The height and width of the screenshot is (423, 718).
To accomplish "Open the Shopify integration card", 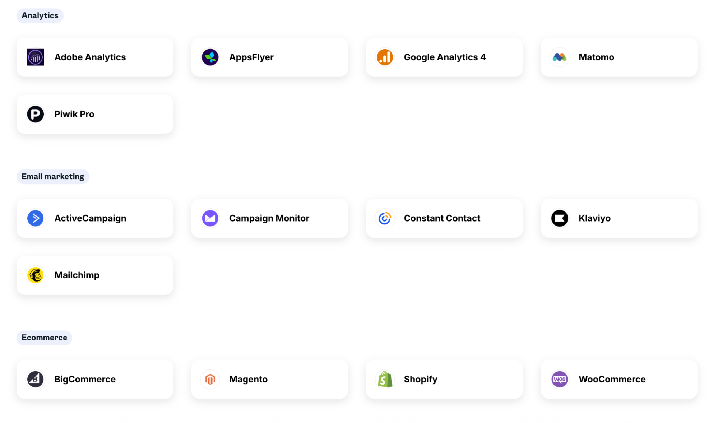I will (x=444, y=379).
